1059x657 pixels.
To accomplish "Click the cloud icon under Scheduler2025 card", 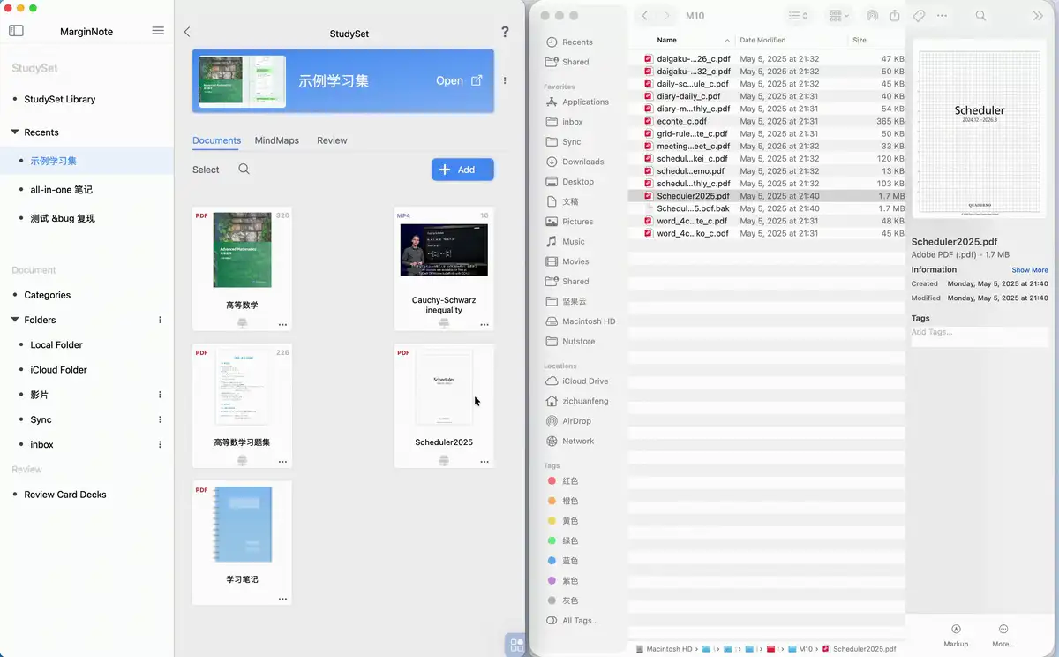I will tap(444, 460).
